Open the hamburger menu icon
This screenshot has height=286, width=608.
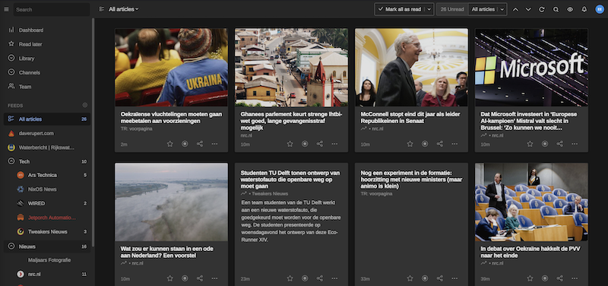pos(6,9)
